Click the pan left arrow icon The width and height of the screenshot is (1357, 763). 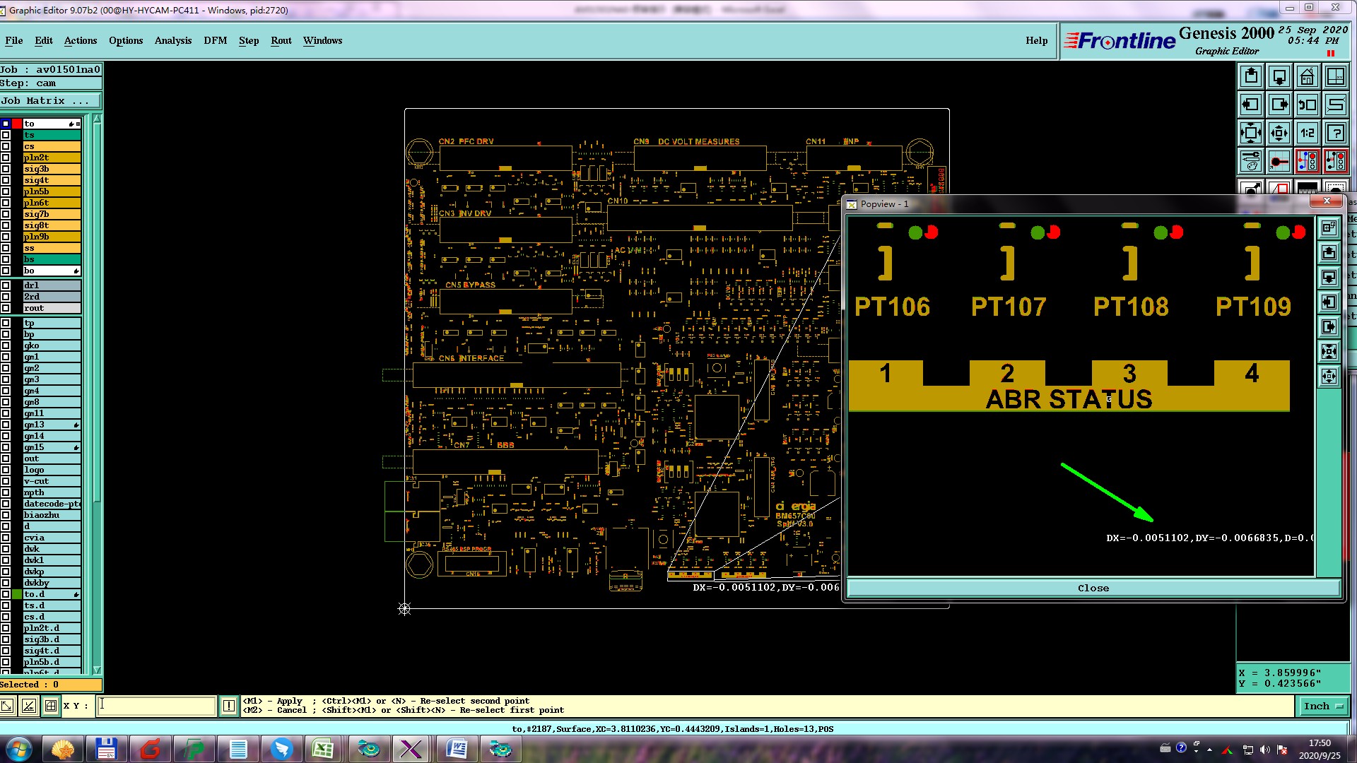pos(1251,105)
